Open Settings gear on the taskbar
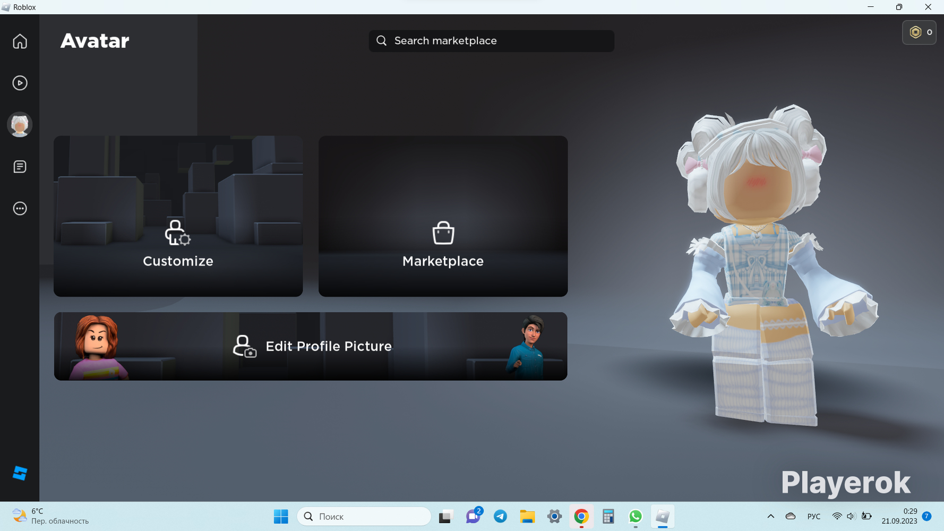 (554, 516)
